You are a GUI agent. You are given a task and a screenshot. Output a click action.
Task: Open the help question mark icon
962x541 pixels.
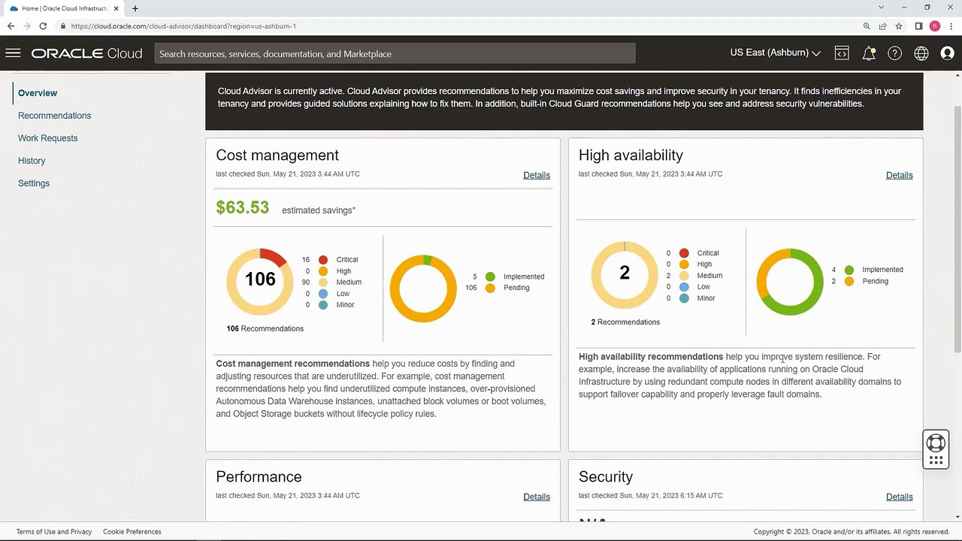coord(894,53)
